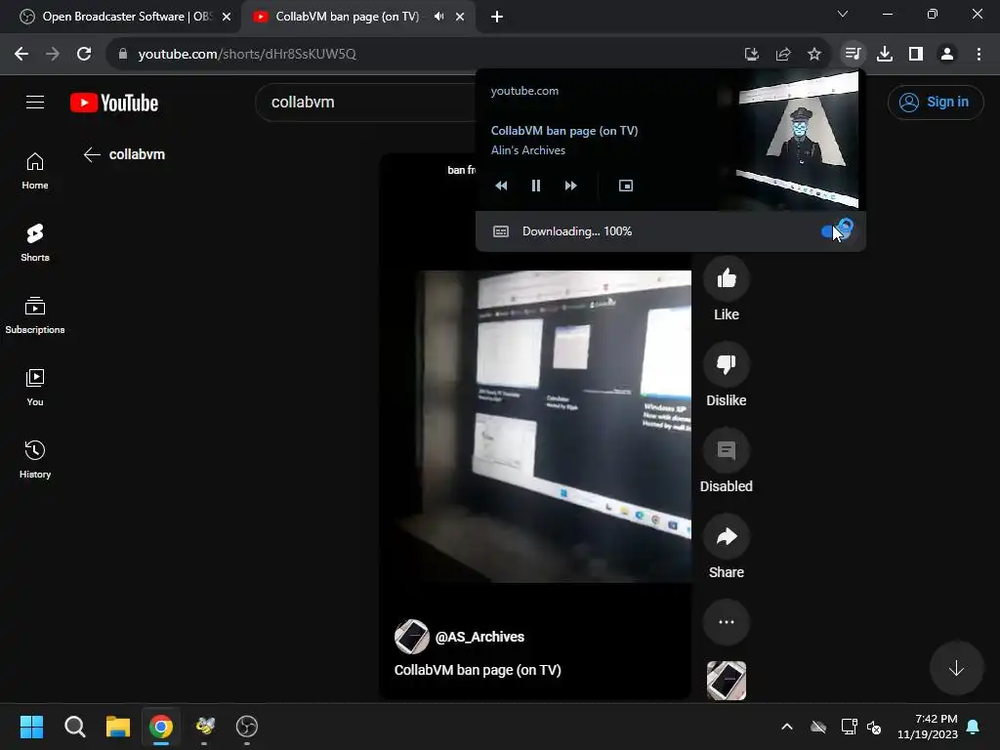Open History in the sidebar

tap(35, 459)
